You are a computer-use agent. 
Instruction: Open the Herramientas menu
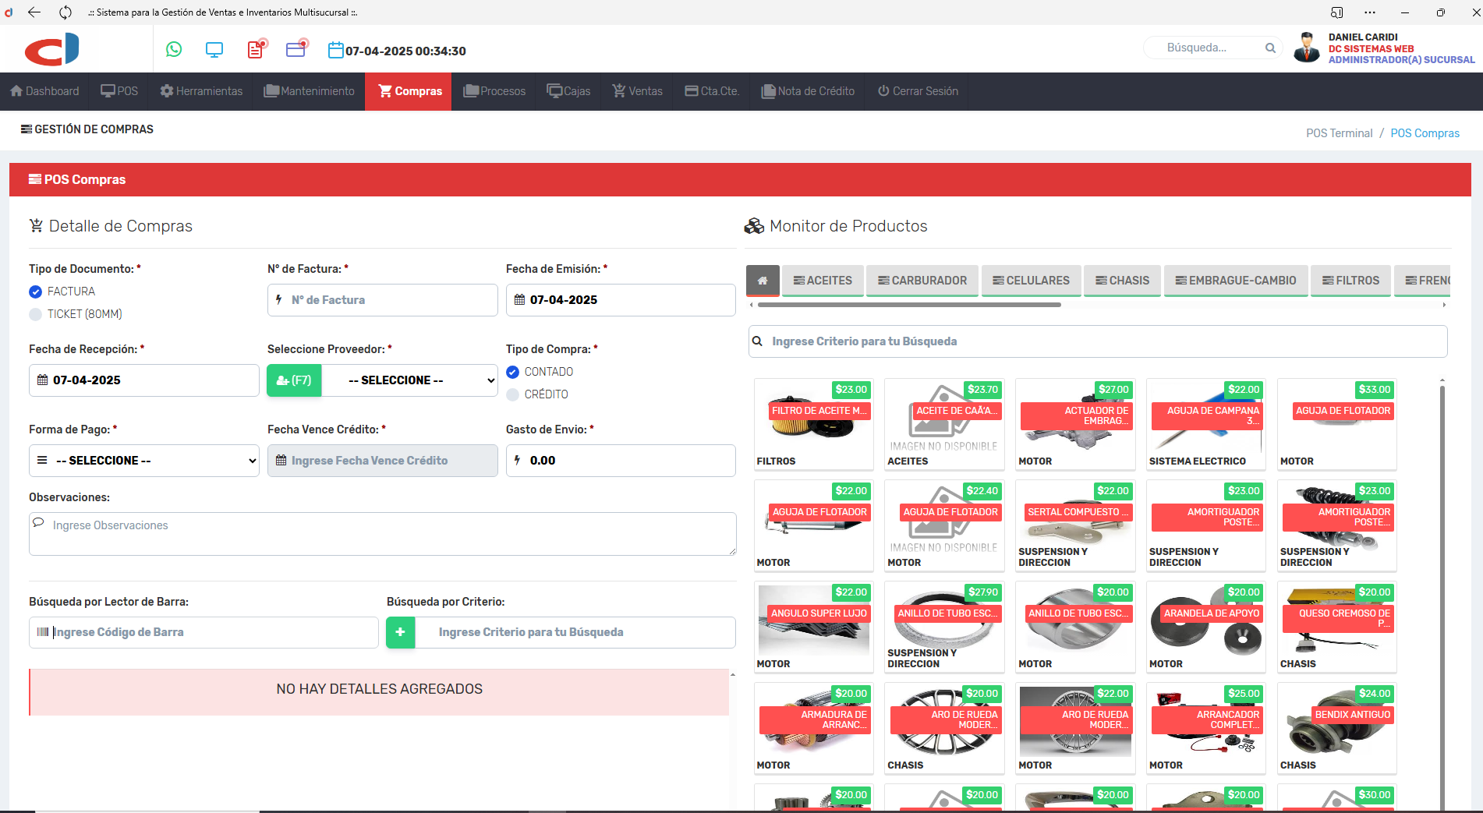coord(201,91)
